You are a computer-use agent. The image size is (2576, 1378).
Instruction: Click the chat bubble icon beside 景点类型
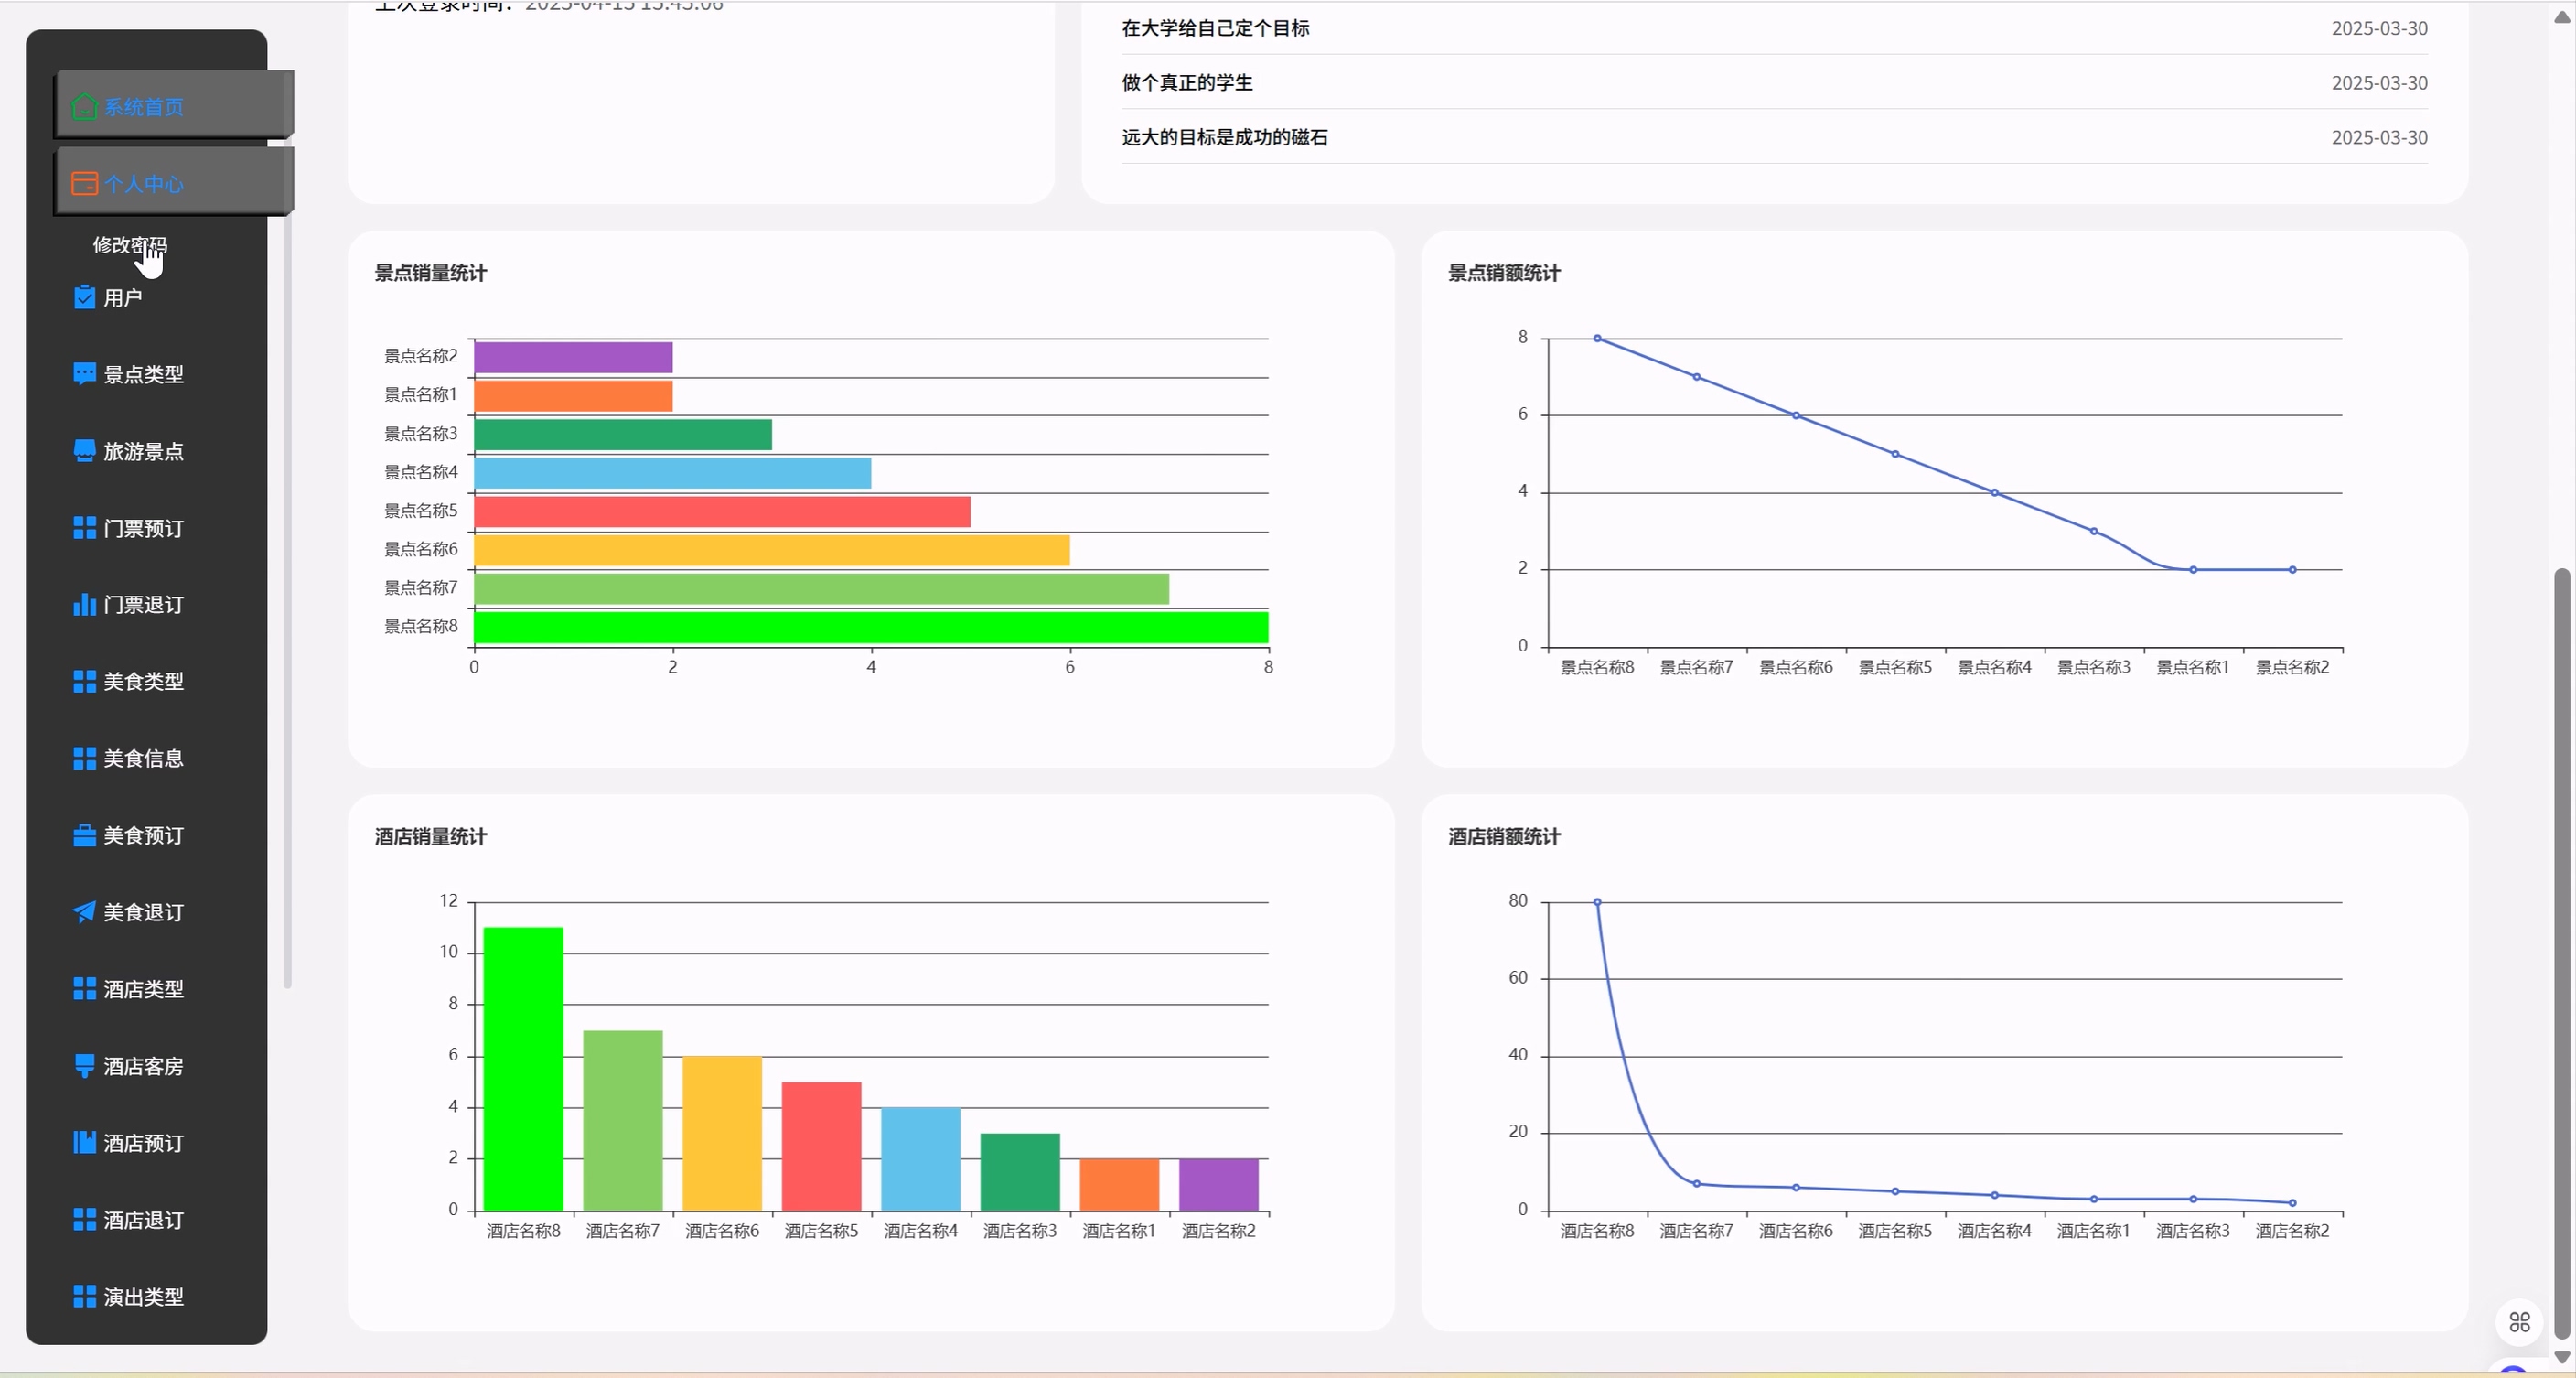(x=84, y=374)
